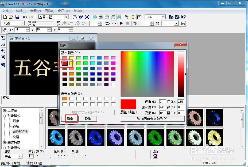Image resolution: width=248 pixels, height=167 pixels.
Task: Click the Edit graphics tool in left toolbar
Action: click(x=3, y=57)
